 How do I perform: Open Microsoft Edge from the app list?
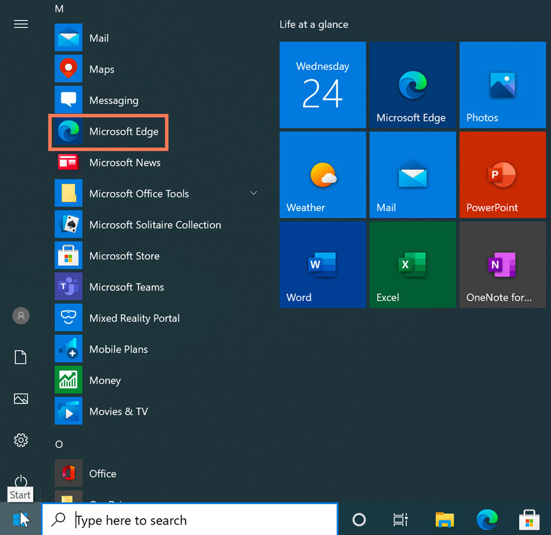tap(124, 132)
